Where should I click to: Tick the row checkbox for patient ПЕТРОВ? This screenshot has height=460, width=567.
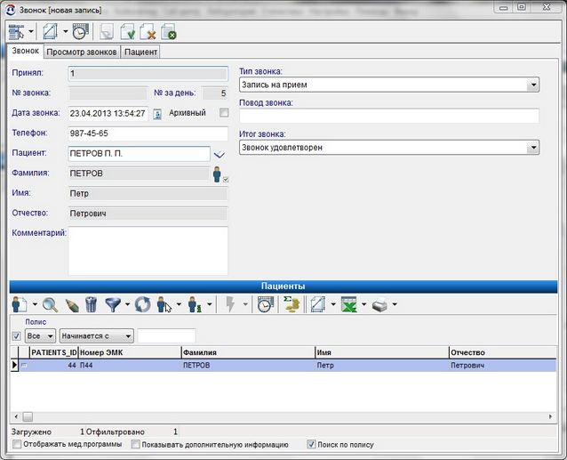[x=24, y=366]
